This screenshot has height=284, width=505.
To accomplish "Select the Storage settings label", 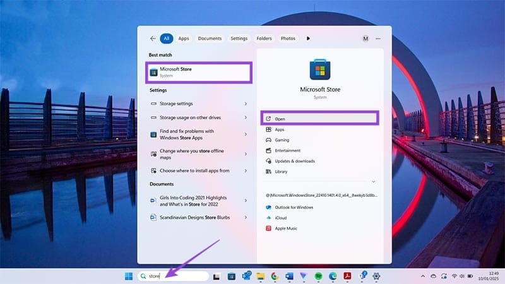I will point(176,104).
